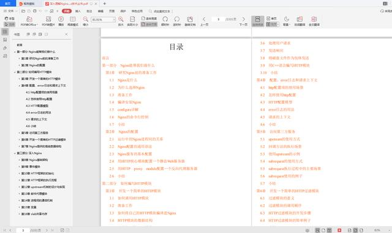Click the print icon in quick toolbar
392x233 pixels.
(35, 11)
